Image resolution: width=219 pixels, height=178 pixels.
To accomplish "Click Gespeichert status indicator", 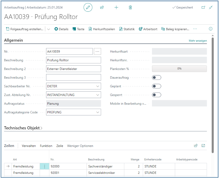I will tap(183, 7).
